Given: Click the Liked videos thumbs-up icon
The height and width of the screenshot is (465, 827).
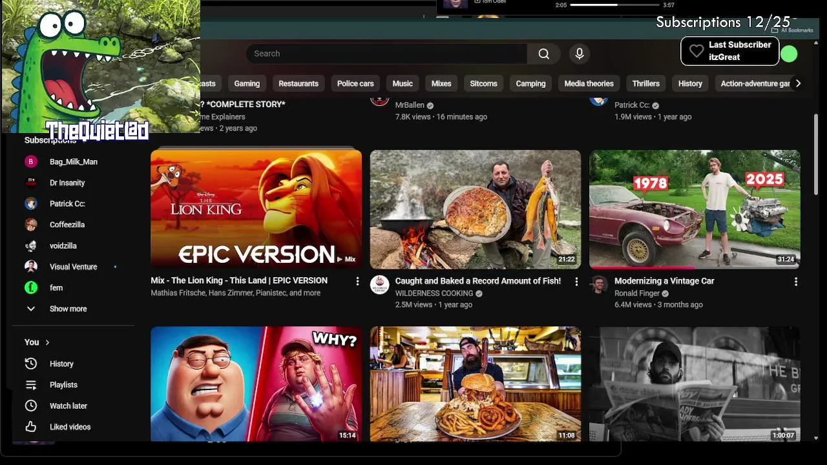Looking at the screenshot, I should [31, 427].
